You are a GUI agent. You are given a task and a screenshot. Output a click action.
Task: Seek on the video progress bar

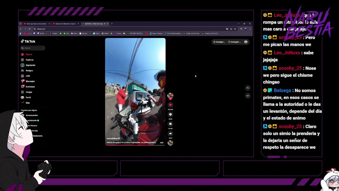pyautogui.click(x=135, y=145)
